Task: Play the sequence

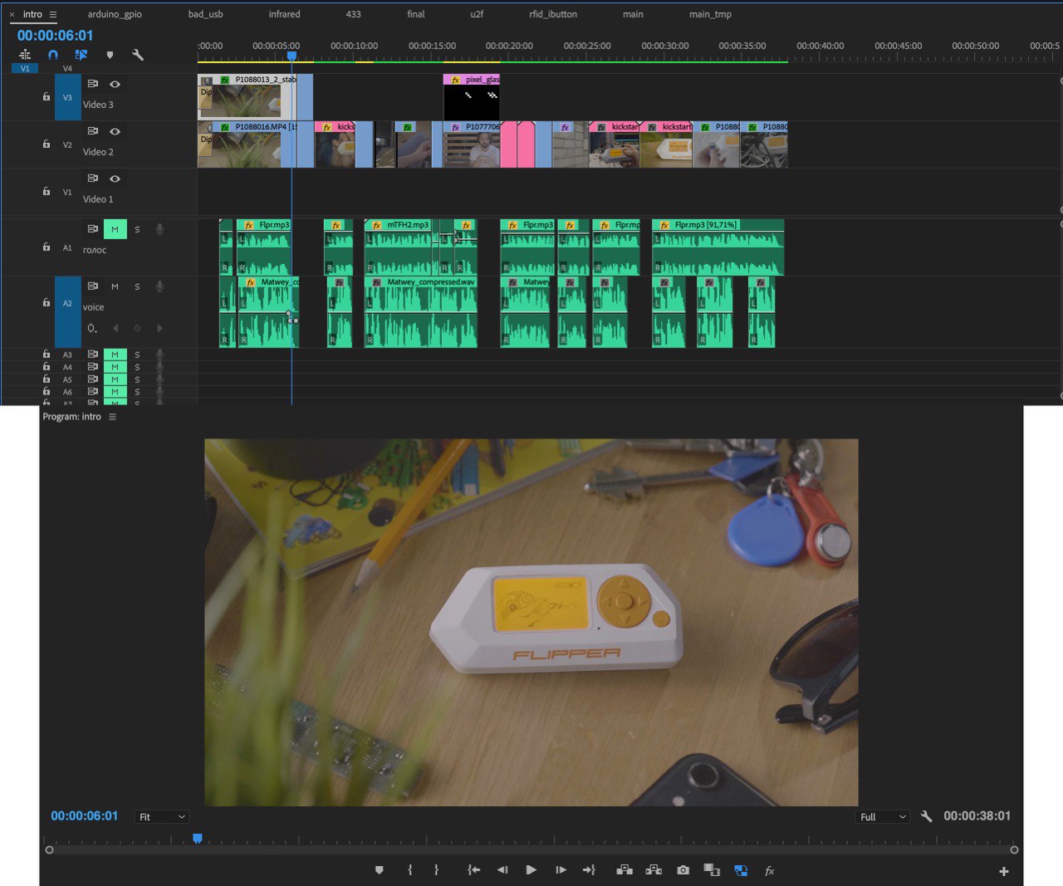Action: (531, 870)
